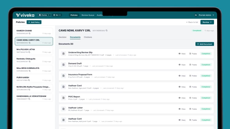Image resolution: width=230 pixels, height=129 pixels.
Task: Copy Mr/Mrs/Ms Radha Pouyauka policy number
Action: click(x=29, y=90)
